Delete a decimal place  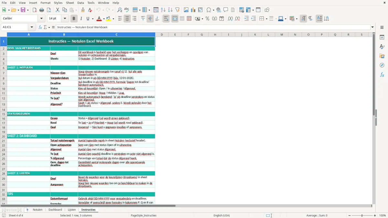pyautogui.click(x=237, y=19)
